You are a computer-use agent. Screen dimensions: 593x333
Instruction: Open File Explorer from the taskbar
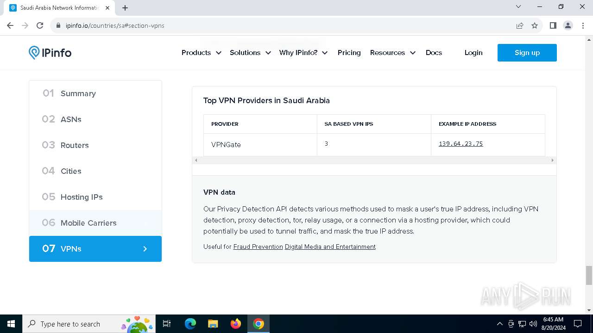(x=213, y=324)
